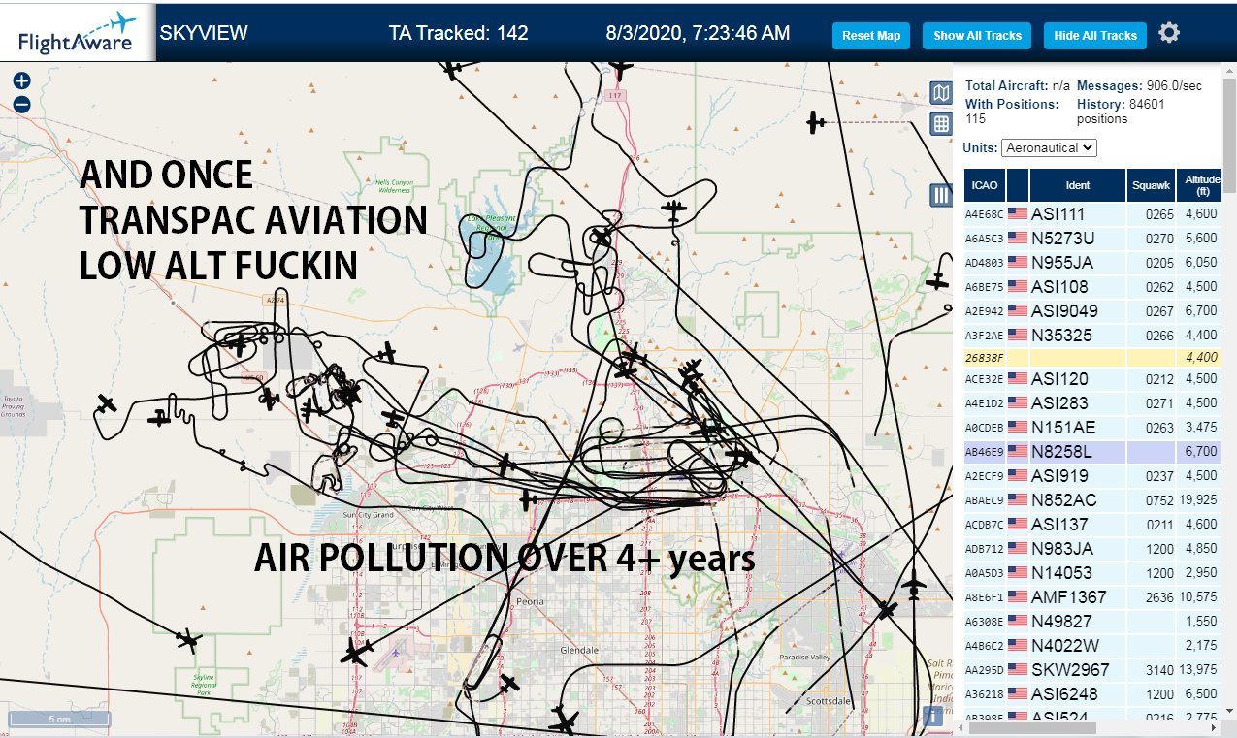Select aircraft N49827 row
Screen dimensions: 1237x738
point(1092,622)
